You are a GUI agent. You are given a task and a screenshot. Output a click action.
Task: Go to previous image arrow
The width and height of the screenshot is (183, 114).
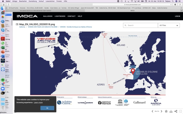click(152, 111)
